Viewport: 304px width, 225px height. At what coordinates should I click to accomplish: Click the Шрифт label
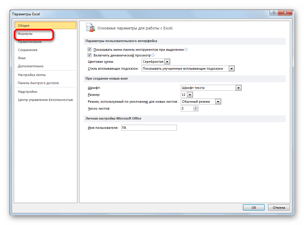(94, 88)
